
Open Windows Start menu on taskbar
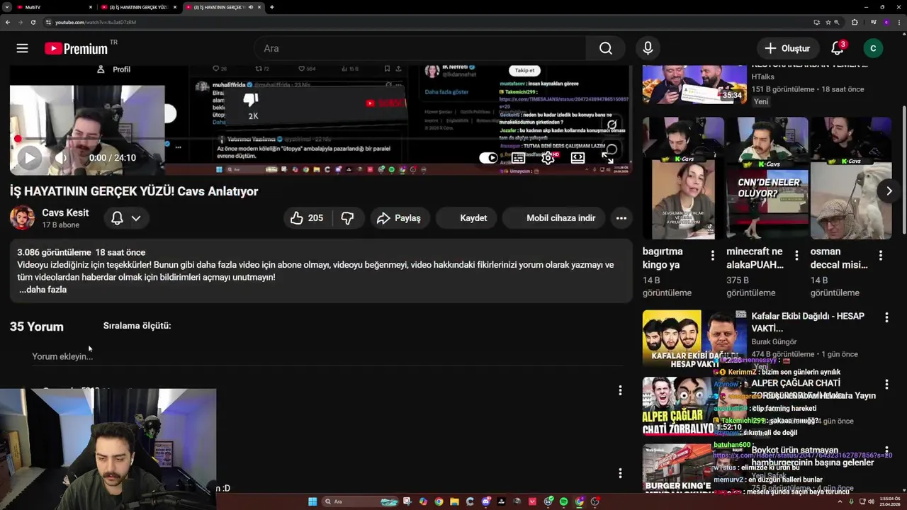(x=312, y=501)
